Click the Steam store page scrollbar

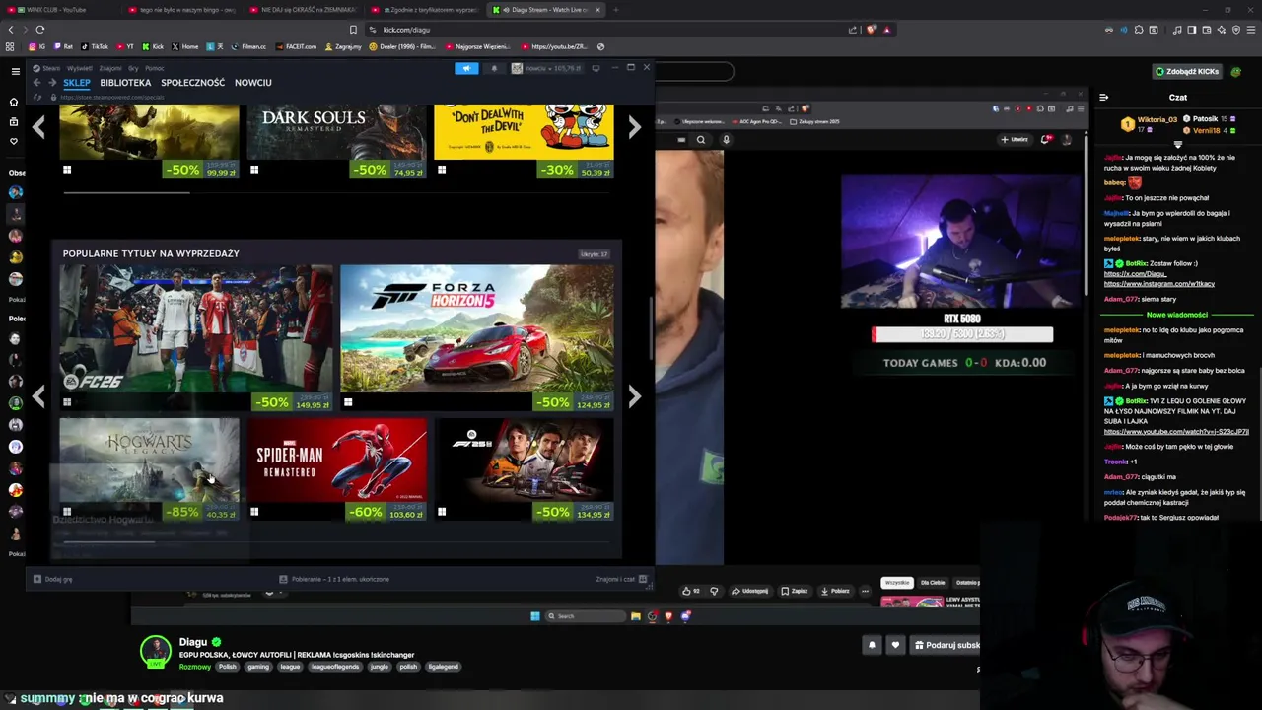pyautogui.click(x=650, y=328)
